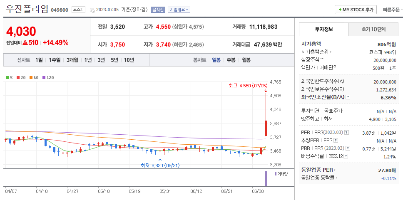Viewport: 403px width, 200px height.
Task: Click the -0.11% 등락률 value
Action: pyautogui.click(x=389, y=178)
